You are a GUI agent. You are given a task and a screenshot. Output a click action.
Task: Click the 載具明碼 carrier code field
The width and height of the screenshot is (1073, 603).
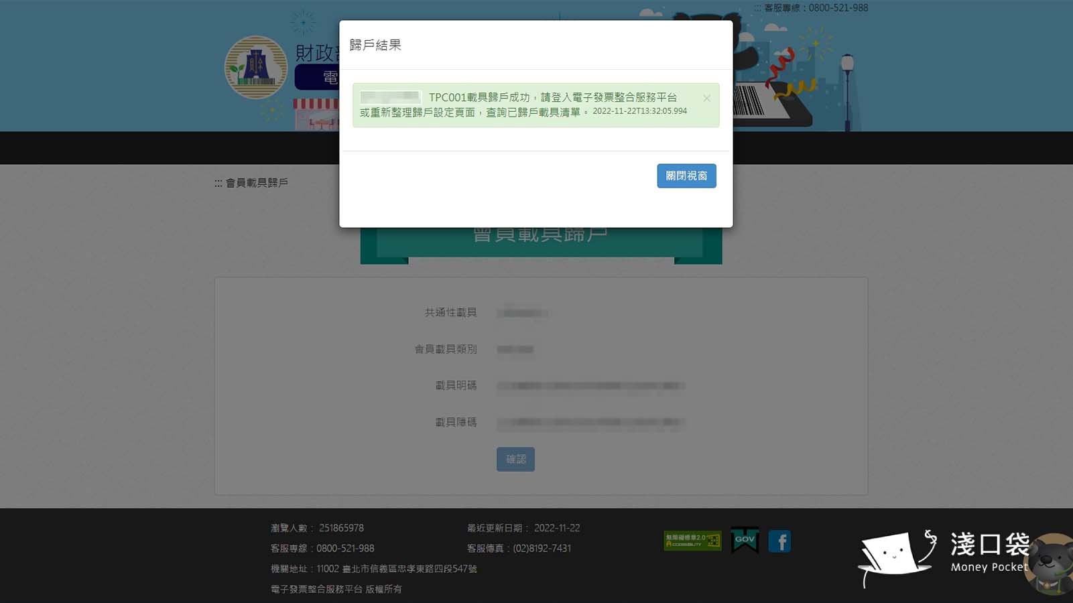(x=590, y=385)
